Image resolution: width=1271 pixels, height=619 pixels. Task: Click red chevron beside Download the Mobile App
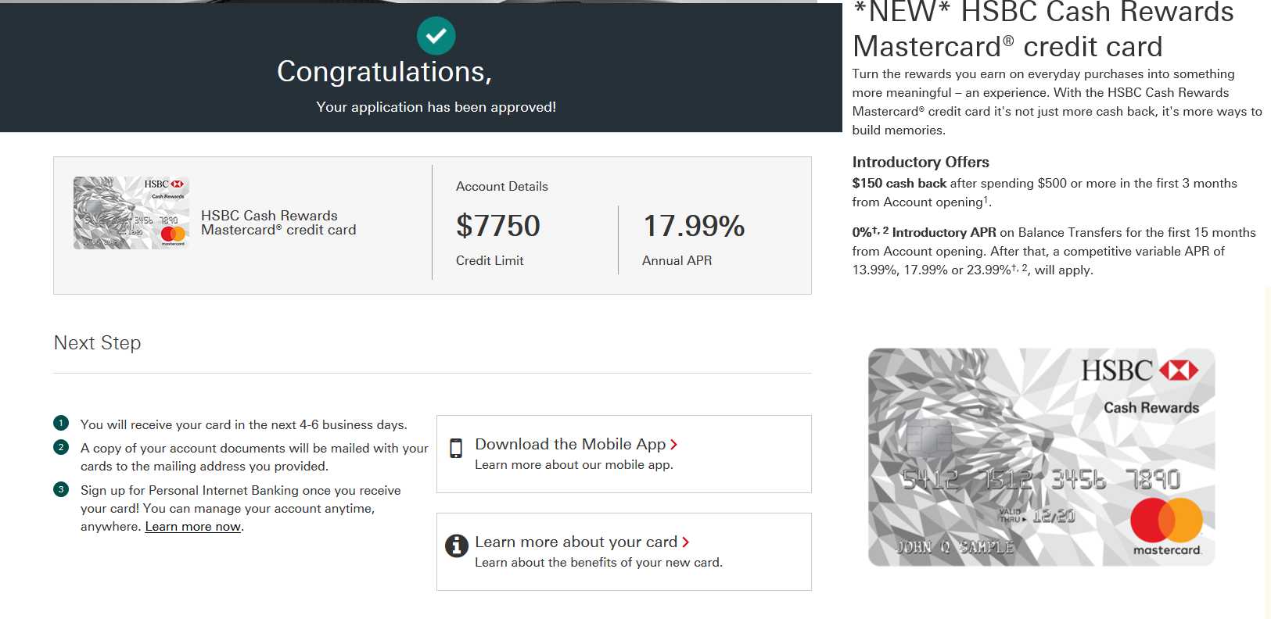click(674, 445)
